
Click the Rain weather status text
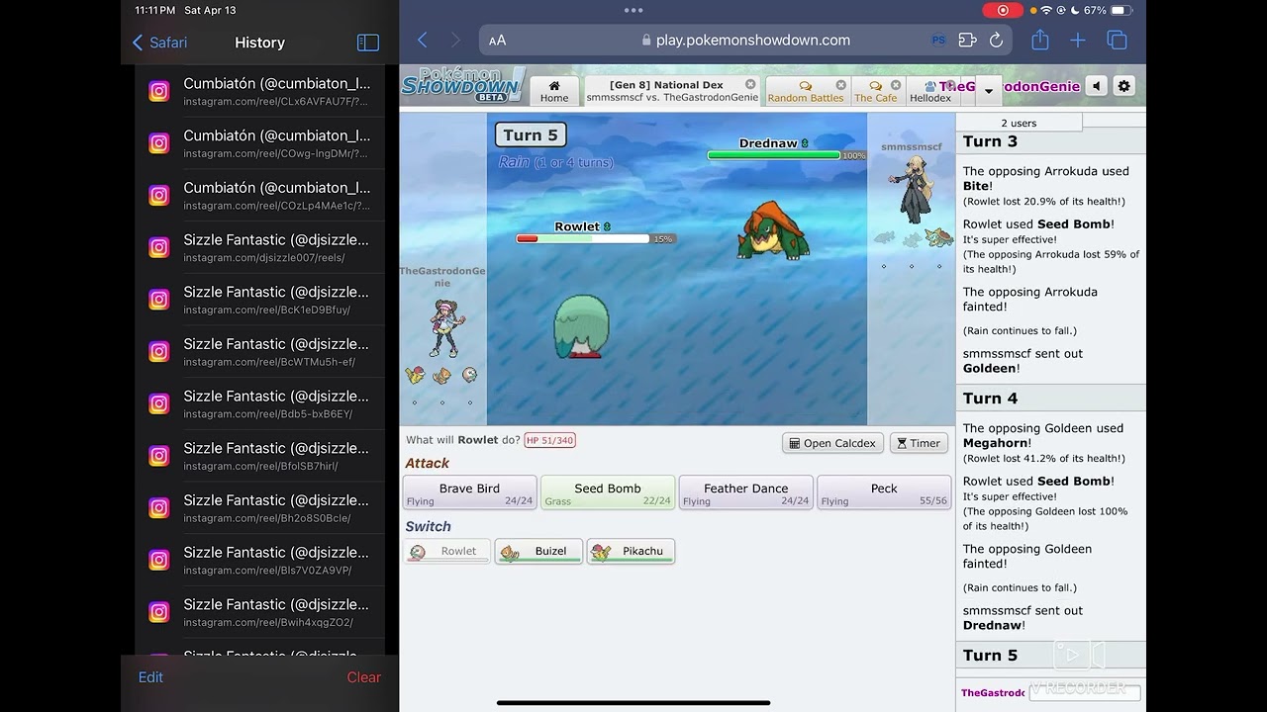click(555, 162)
